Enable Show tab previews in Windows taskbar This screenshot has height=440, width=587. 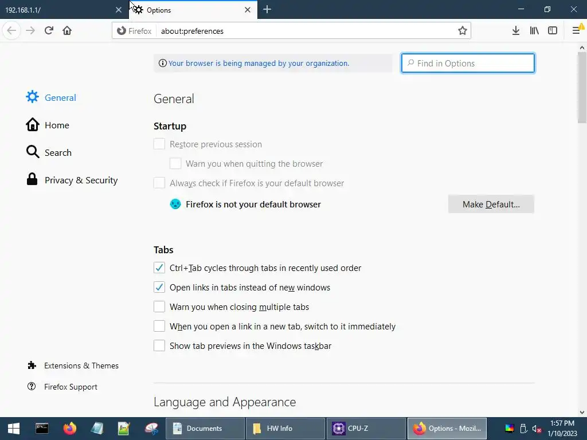pyautogui.click(x=159, y=345)
